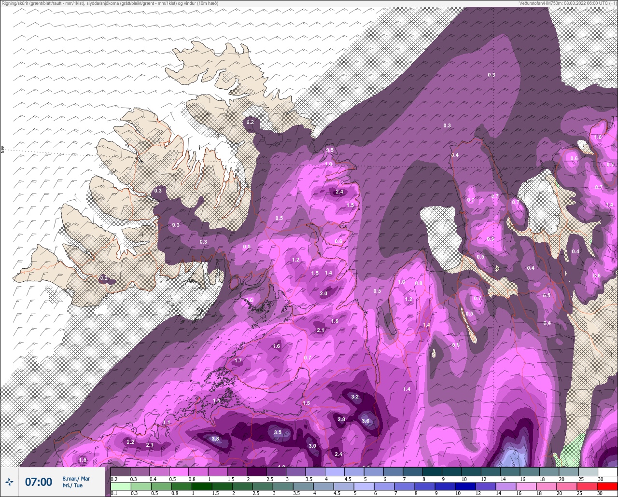Click the N99 latitude label on the left edge
This screenshot has height=497, width=618.
[2, 150]
